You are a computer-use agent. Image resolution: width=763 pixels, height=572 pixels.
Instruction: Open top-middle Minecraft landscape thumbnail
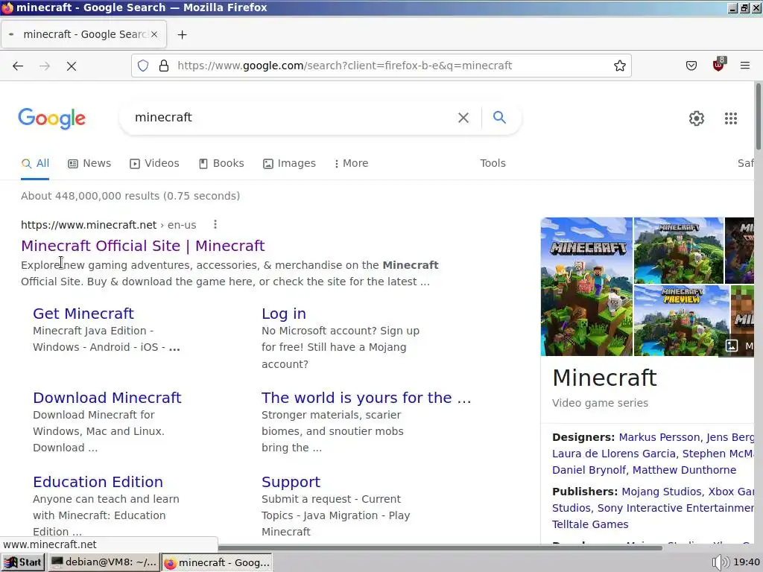(679, 250)
